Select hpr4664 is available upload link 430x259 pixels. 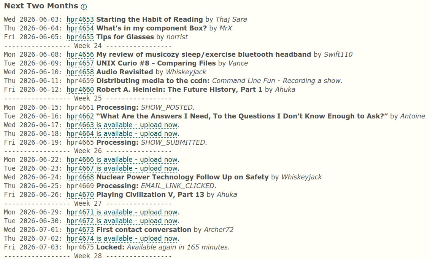click(122, 134)
